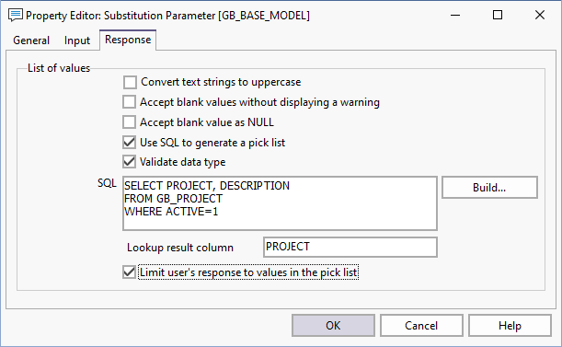Uncheck Use SQL to generate a pick list

coord(129,143)
